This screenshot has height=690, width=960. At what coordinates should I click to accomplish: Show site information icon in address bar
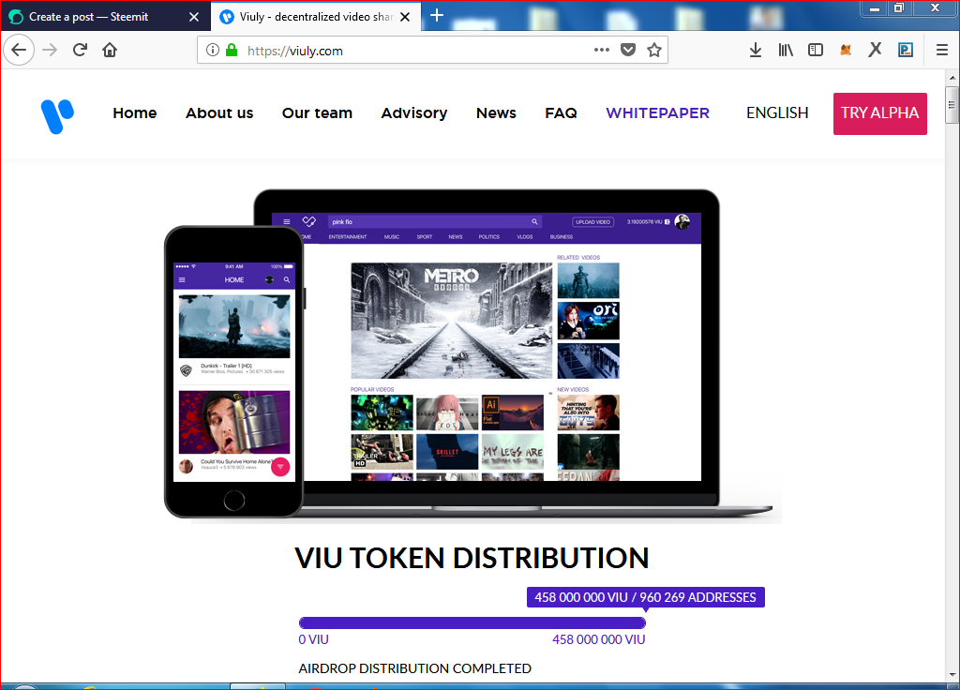[213, 51]
